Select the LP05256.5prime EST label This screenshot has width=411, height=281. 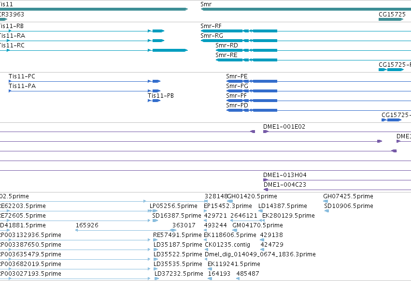click(x=173, y=206)
